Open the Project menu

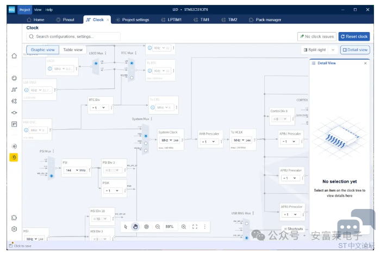[x=24, y=10]
